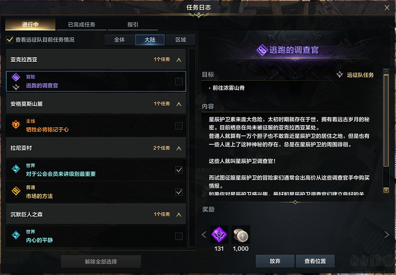Image resolution: width=396 pixels, height=275 pixels.
Task: Click the silver coin reward icon showing 1,000
Action: pos(241,235)
